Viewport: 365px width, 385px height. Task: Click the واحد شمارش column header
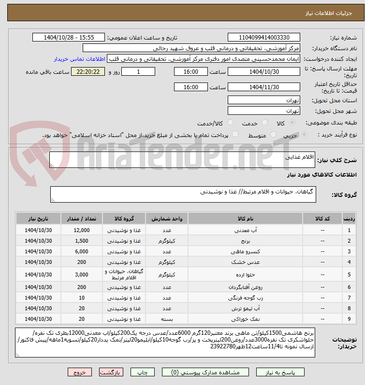coord(167,219)
